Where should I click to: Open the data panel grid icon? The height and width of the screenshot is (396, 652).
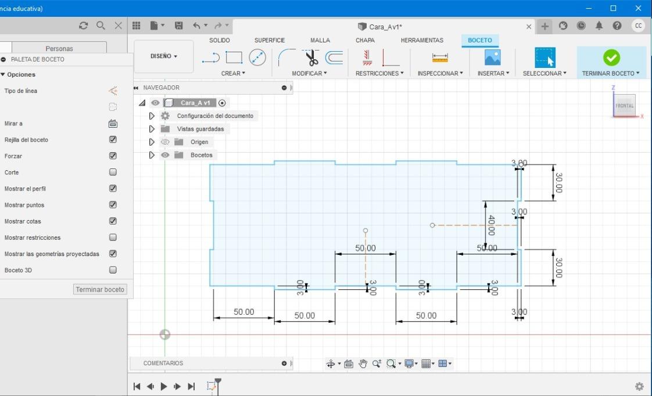point(137,26)
